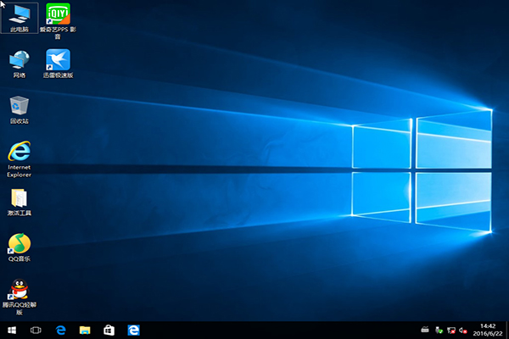The height and width of the screenshot is (339, 509).
Task: Open the Windows Store taskbar icon
Action: pyautogui.click(x=109, y=329)
